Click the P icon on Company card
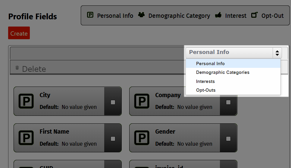Viewport: 291px width, 168px height. point(142,101)
